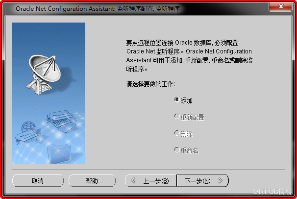
Task: Click the 请选择要做的工作 prompt label
Action: 150,84
